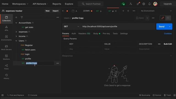Open the Monitors sidebar panel
176x99 pixels.
tap(6, 57)
